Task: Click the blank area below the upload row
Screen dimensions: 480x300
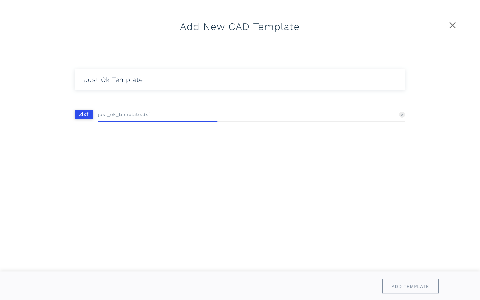Action: 240,197
